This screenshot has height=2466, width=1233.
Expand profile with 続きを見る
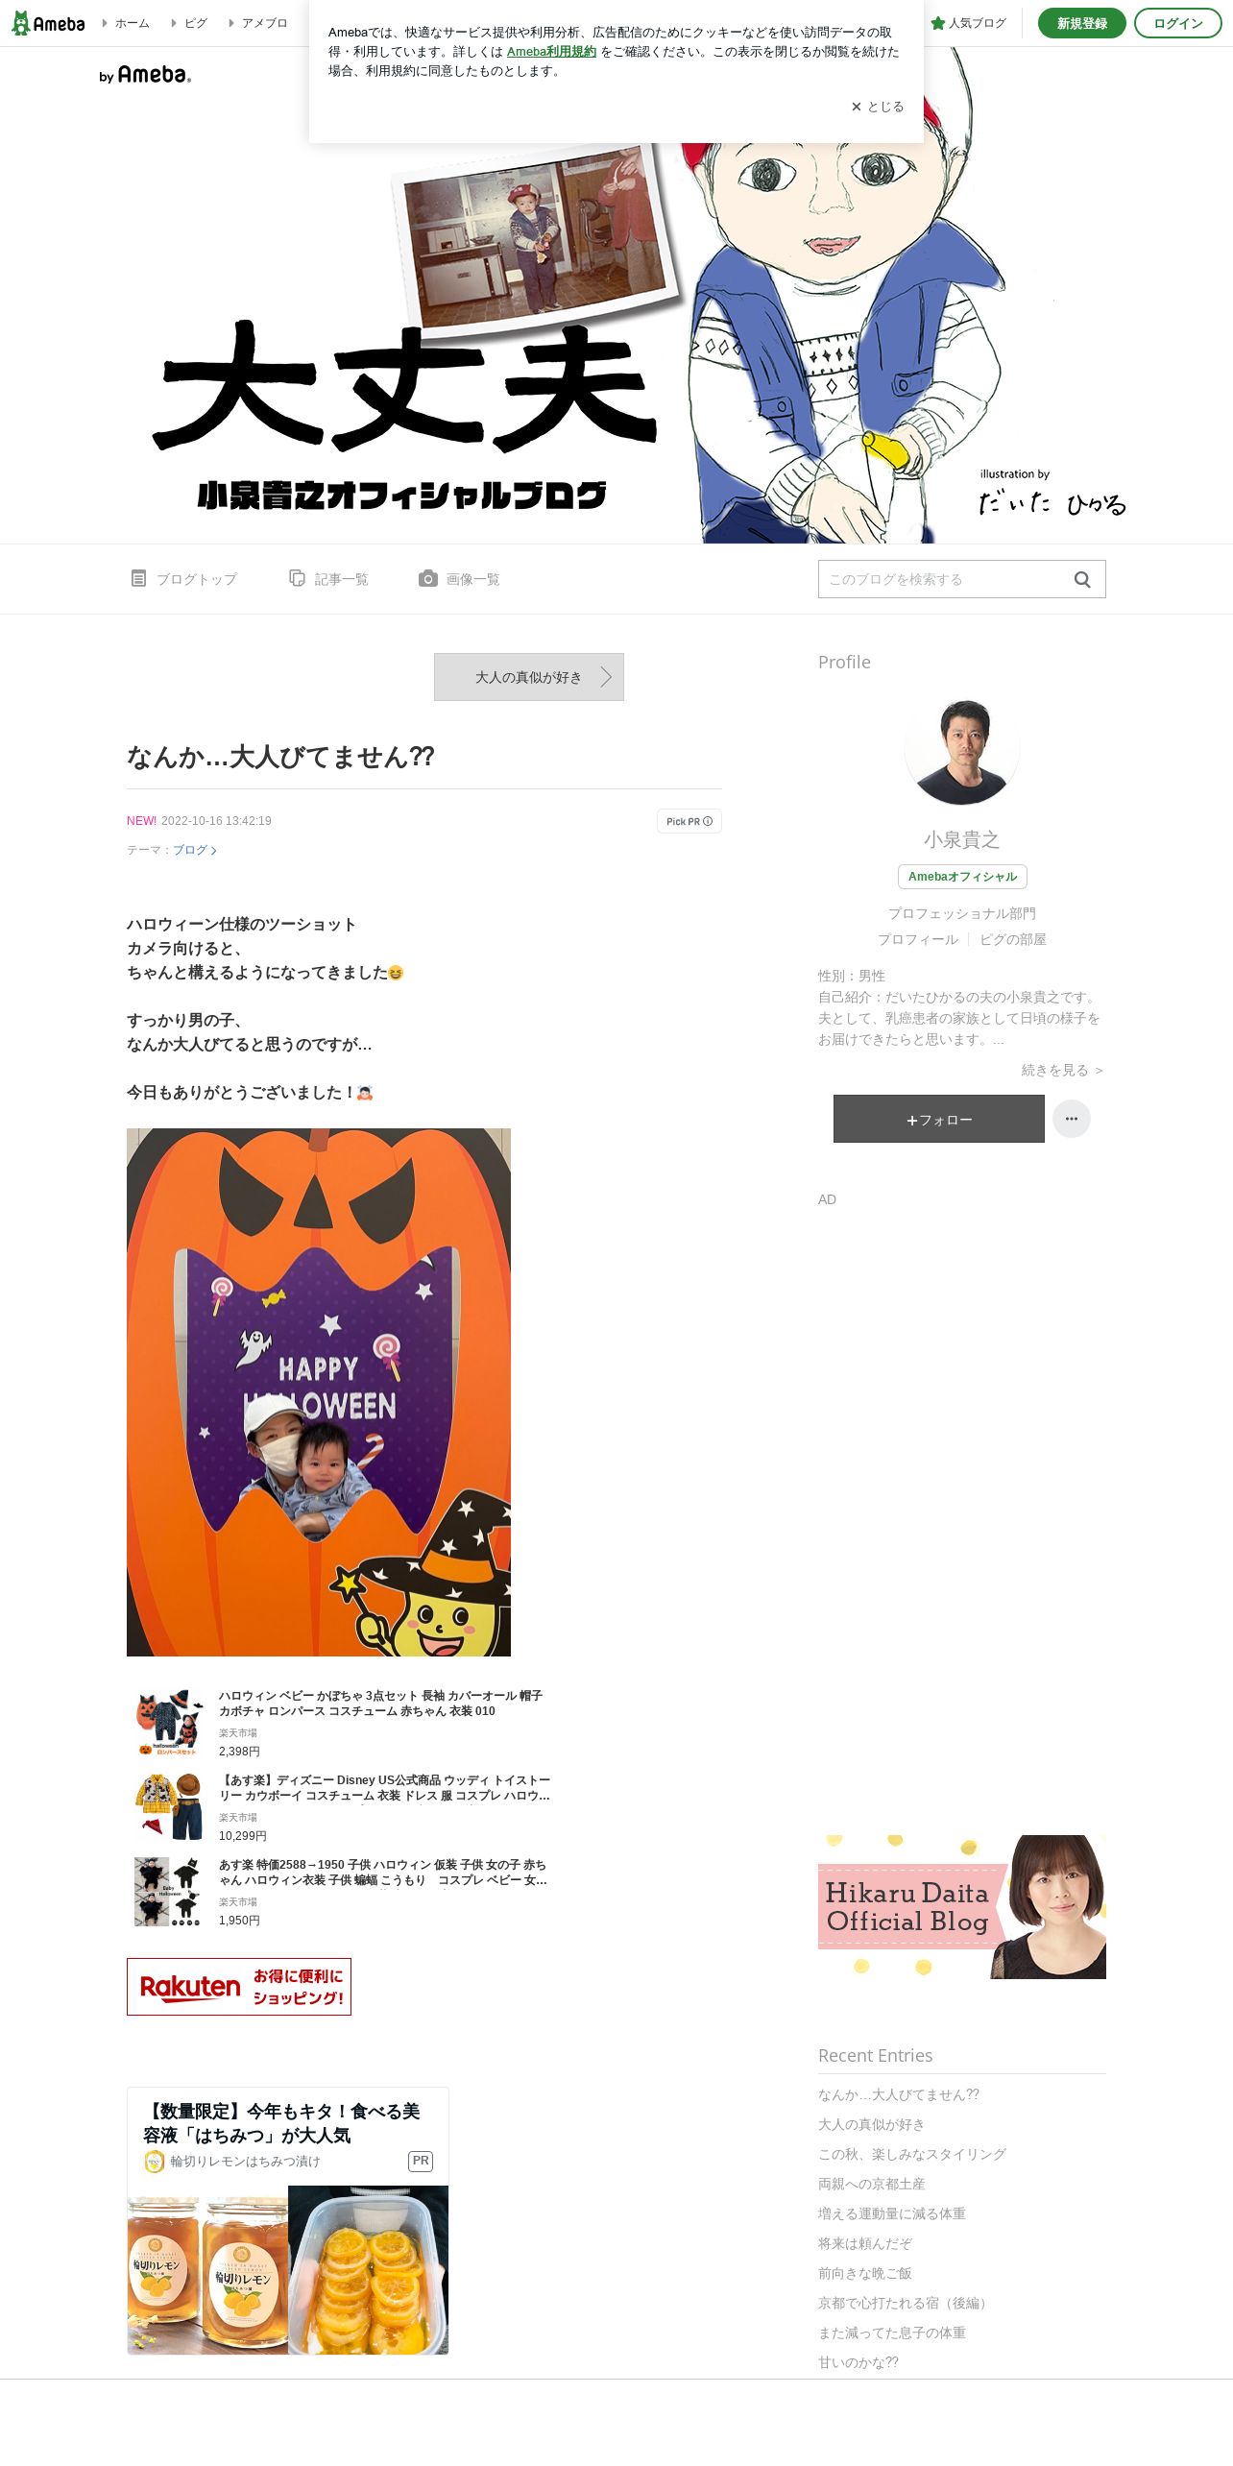(x=1062, y=1070)
